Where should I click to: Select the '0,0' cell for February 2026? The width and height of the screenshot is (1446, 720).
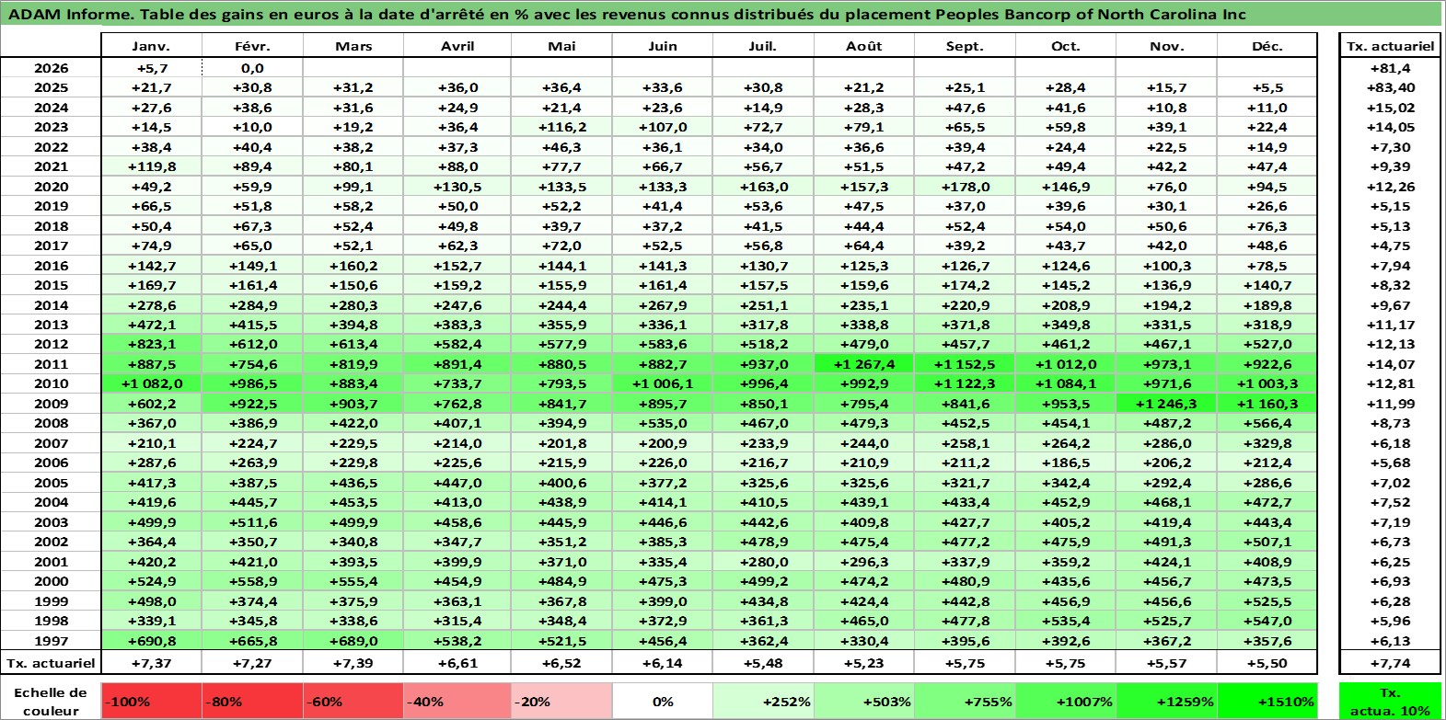(x=252, y=68)
